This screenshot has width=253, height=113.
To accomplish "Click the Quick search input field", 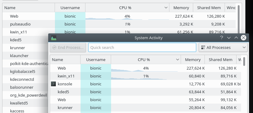I will click(142, 47).
